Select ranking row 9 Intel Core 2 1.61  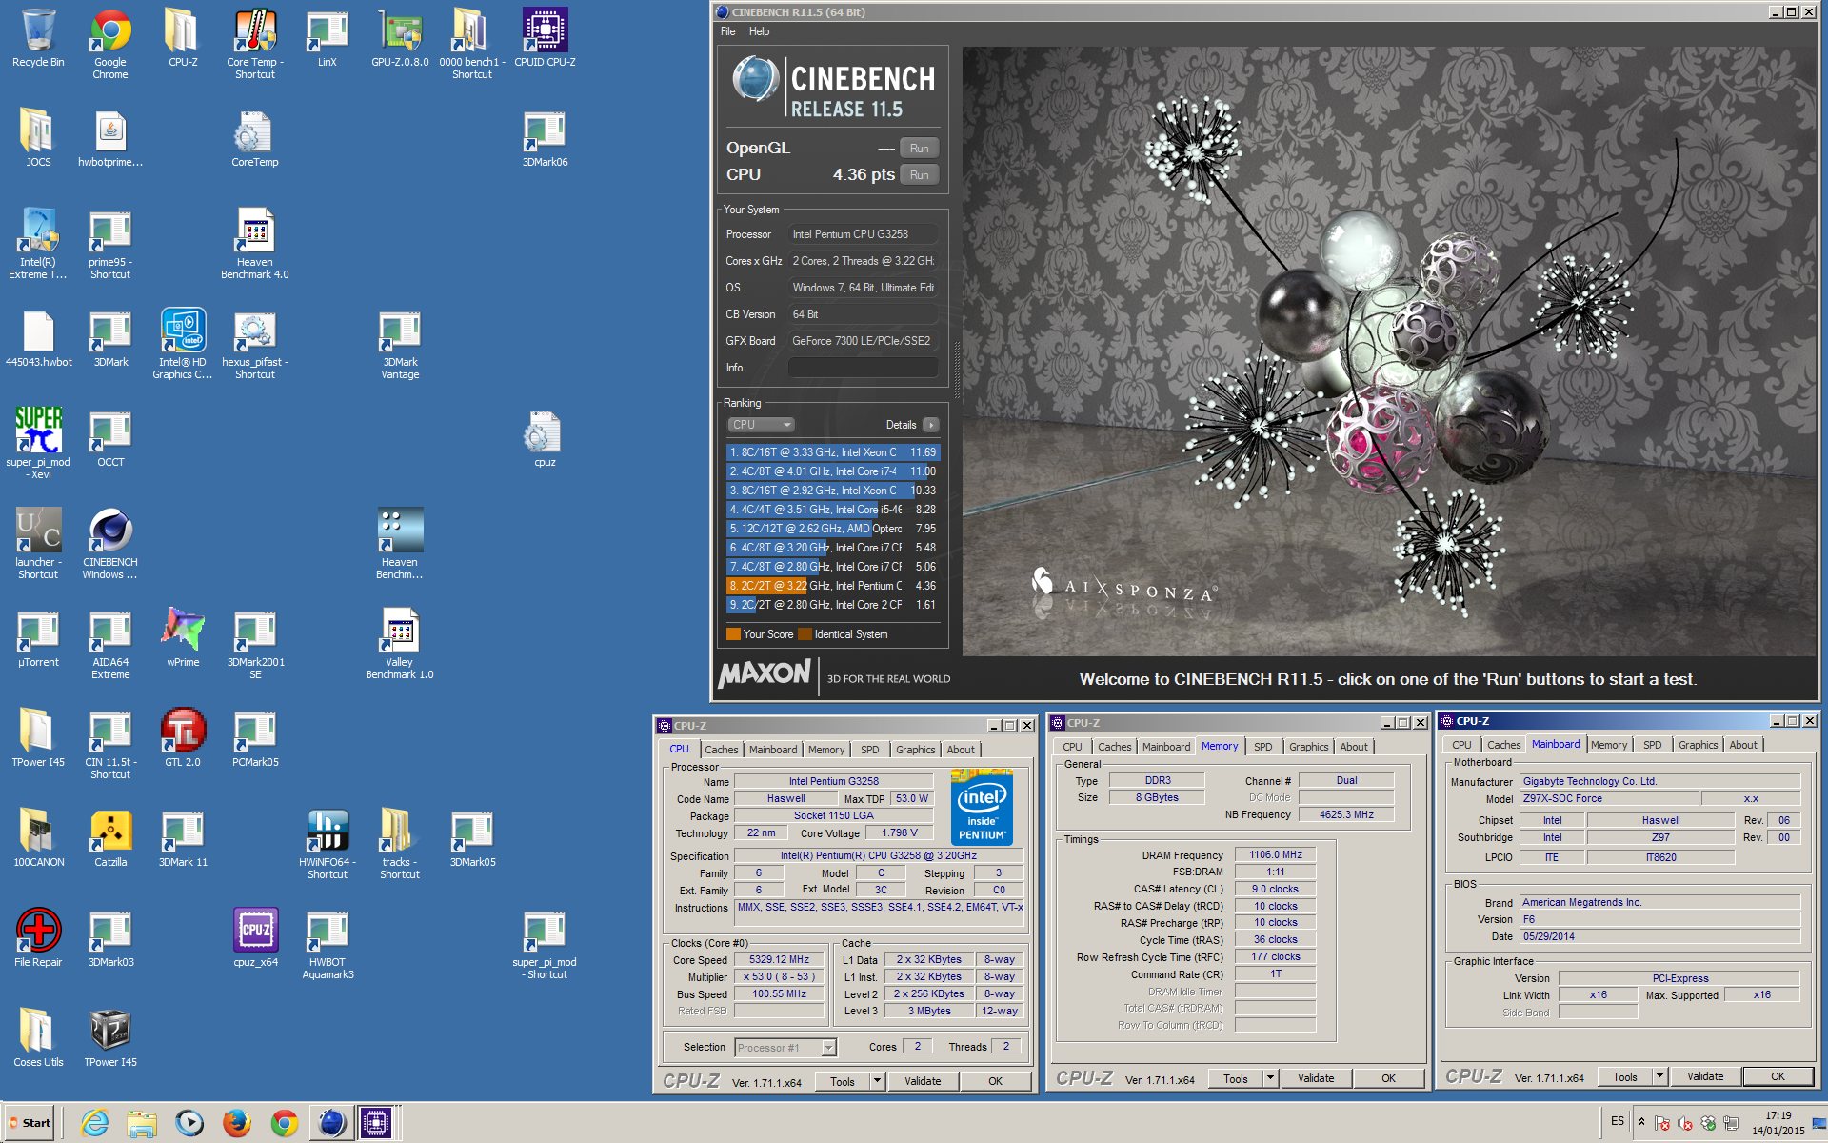pos(833,605)
